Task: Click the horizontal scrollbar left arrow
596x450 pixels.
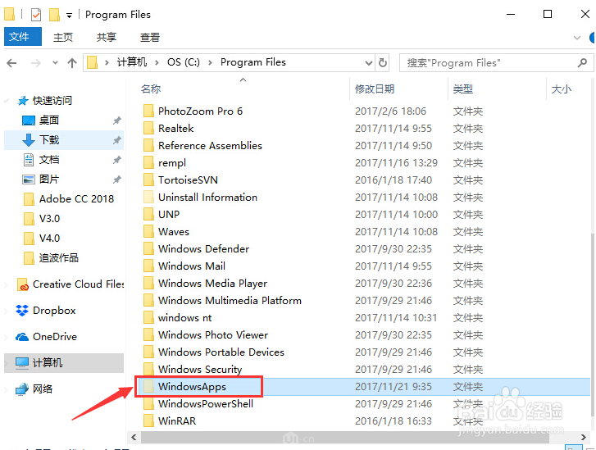Action: [x=134, y=438]
